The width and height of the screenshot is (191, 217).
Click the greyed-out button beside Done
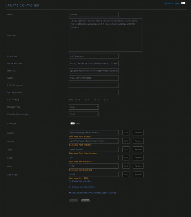(73, 201)
